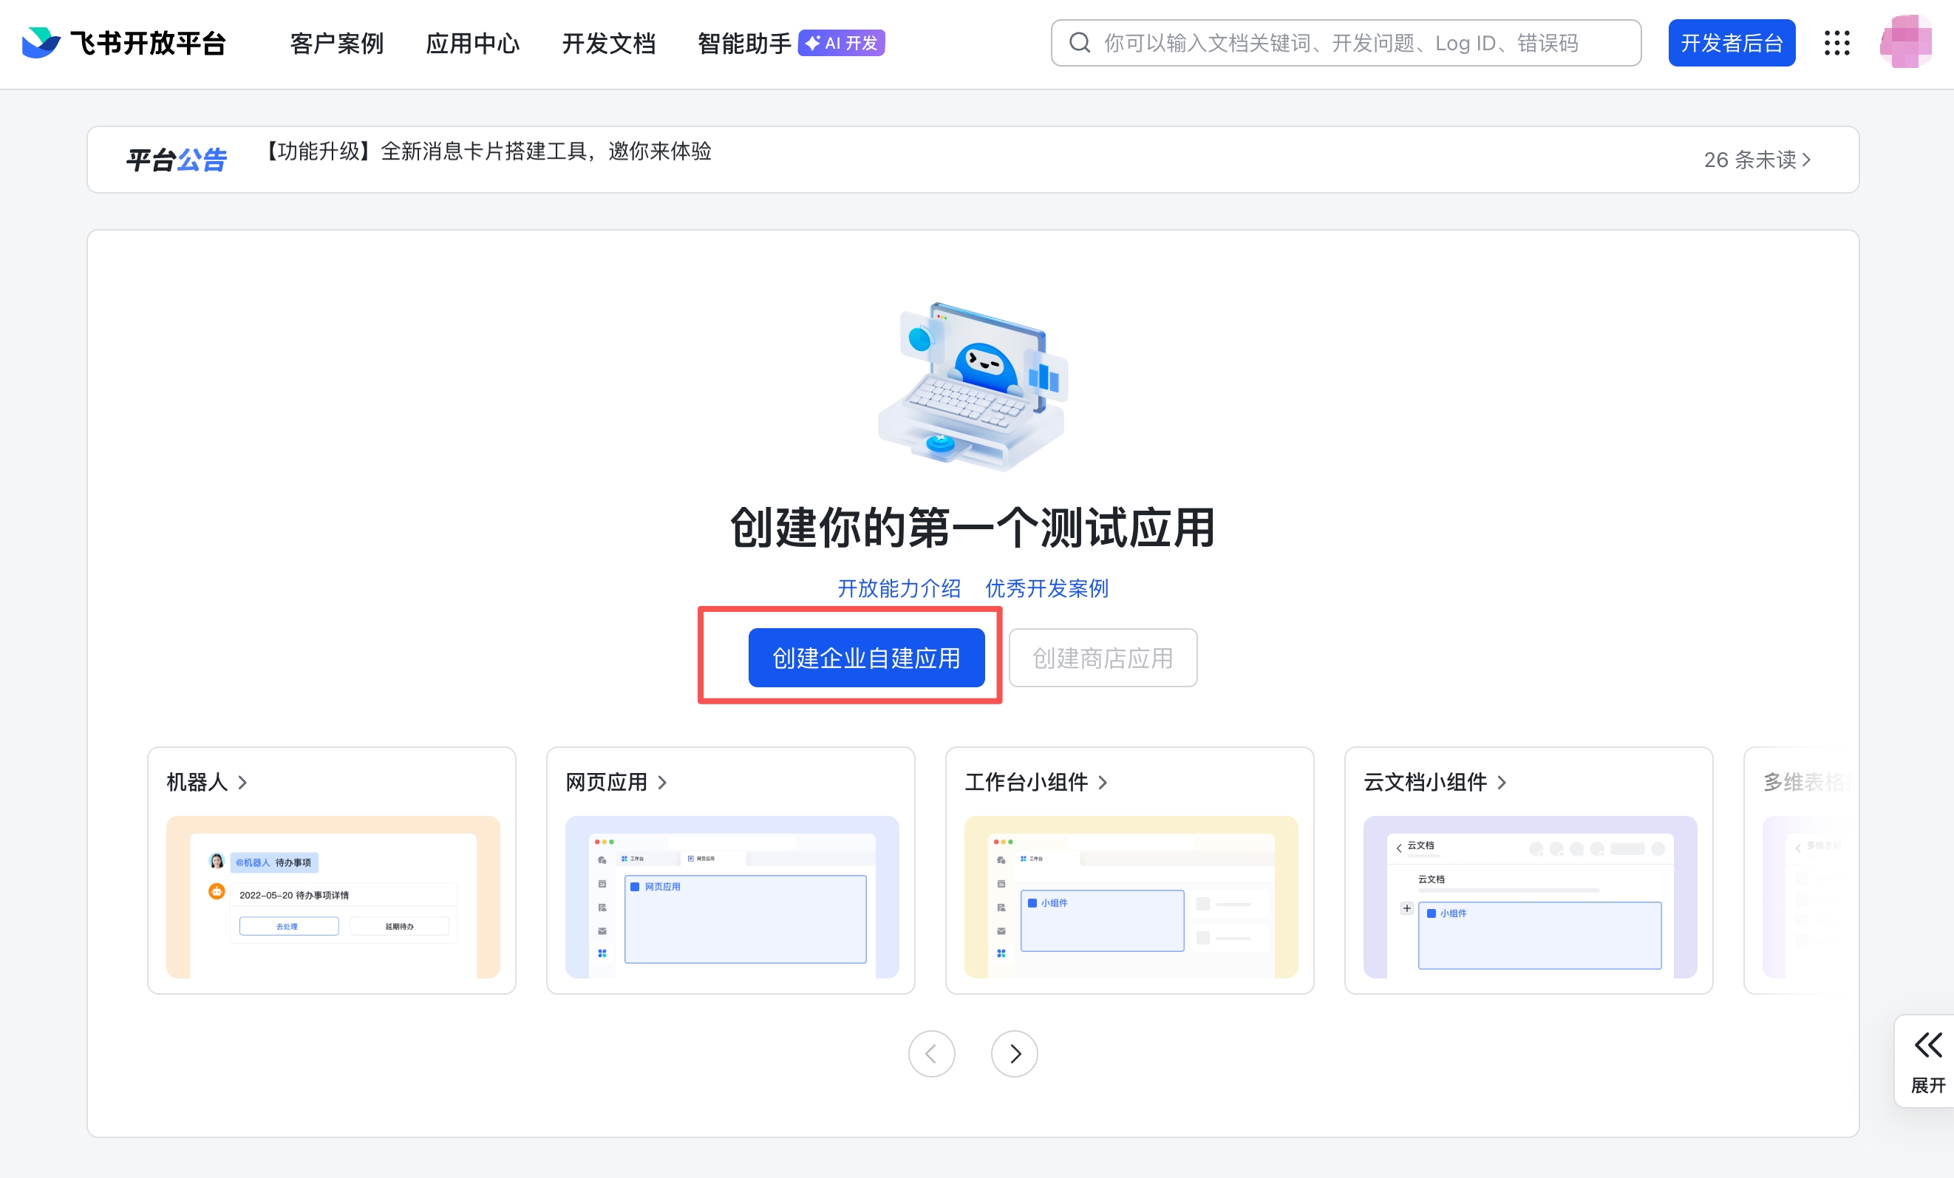Image resolution: width=1954 pixels, height=1178 pixels.
Task: Open the apps grid menu icon
Action: click(1837, 44)
